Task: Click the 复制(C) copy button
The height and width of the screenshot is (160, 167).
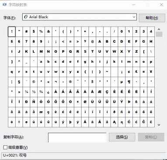Action: pos(151,137)
